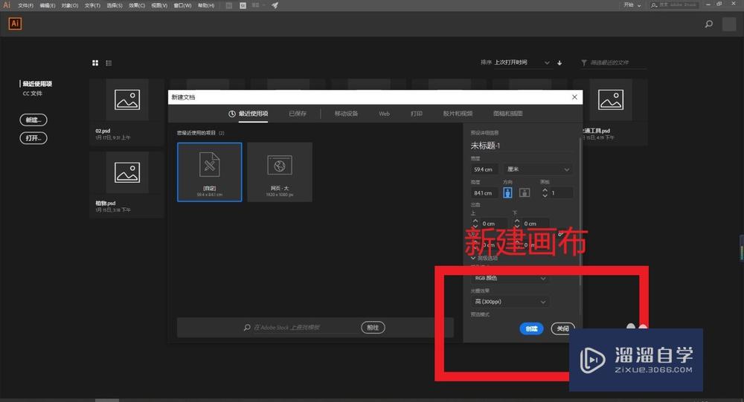Screen dimensions: 744x402
Task: Open the 对象(O) menu
Action: [x=70, y=5]
